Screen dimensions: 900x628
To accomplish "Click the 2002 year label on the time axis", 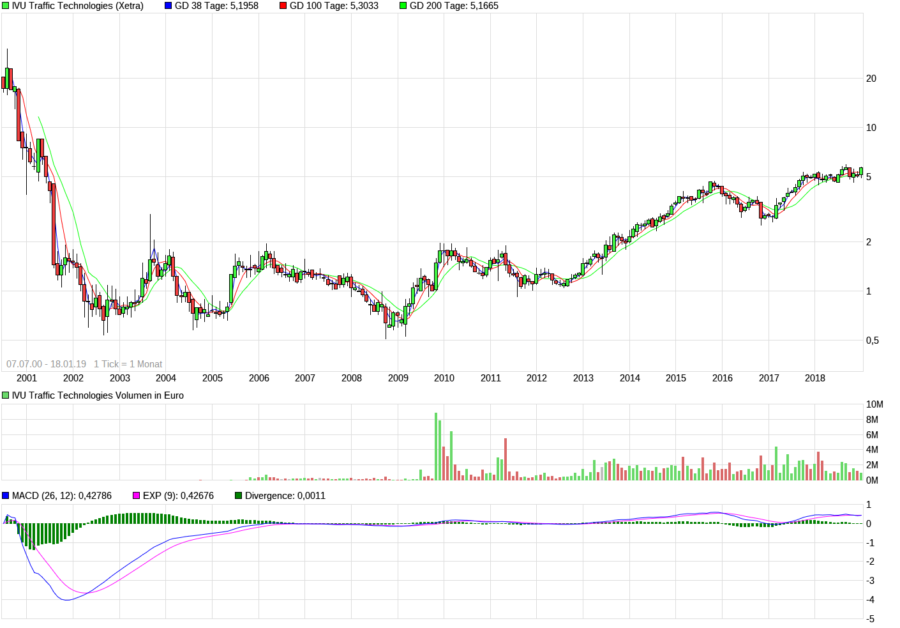I will [73, 378].
